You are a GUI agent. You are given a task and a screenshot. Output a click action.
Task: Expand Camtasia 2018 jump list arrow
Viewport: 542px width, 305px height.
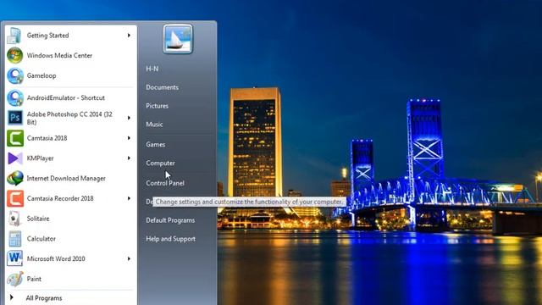[129, 138]
